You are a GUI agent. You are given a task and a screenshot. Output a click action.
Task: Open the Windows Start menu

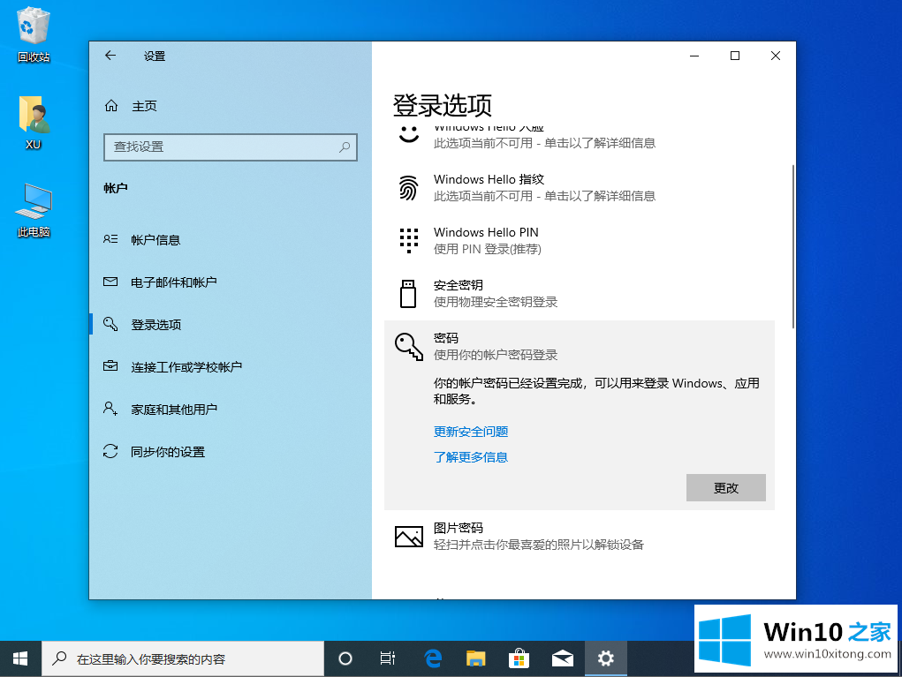[20, 658]
